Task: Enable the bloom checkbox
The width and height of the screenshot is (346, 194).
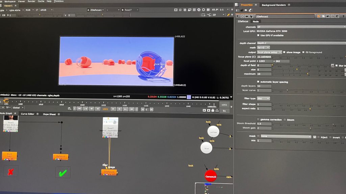Action: [x=285, y=120]
